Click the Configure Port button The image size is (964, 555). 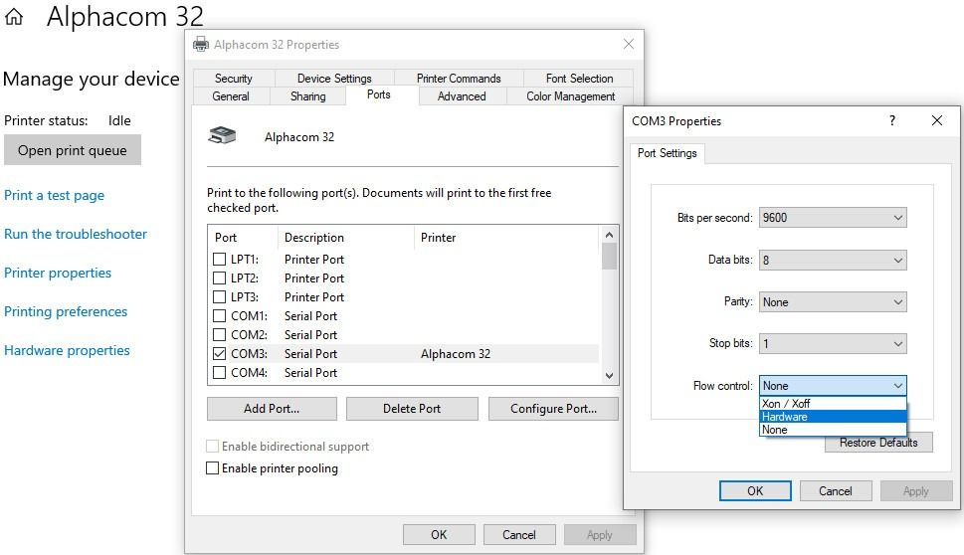click(x=553, y=409)
